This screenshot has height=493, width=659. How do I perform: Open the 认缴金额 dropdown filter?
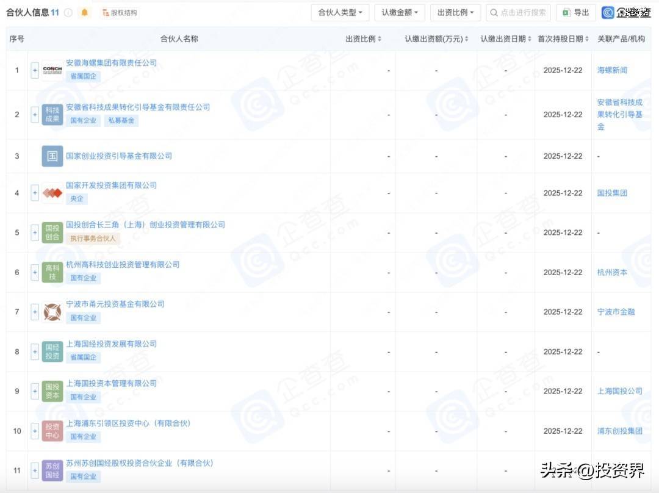pos(400,13)
